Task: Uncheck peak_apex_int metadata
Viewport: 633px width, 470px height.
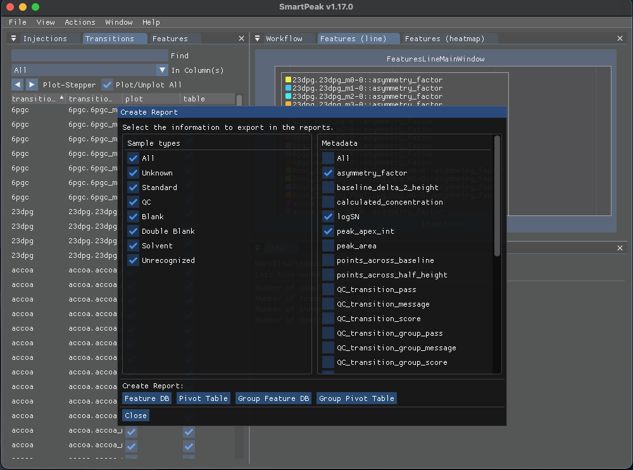Action: click(328, 231)
